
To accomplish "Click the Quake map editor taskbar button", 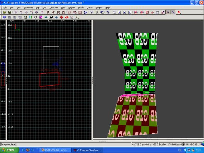I will (87, 150).
